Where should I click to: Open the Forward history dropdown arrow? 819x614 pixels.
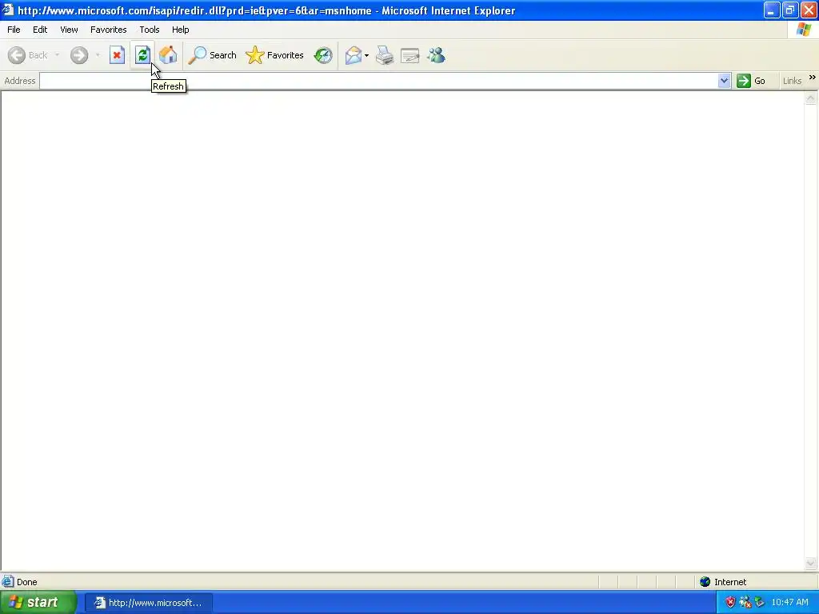97,55
